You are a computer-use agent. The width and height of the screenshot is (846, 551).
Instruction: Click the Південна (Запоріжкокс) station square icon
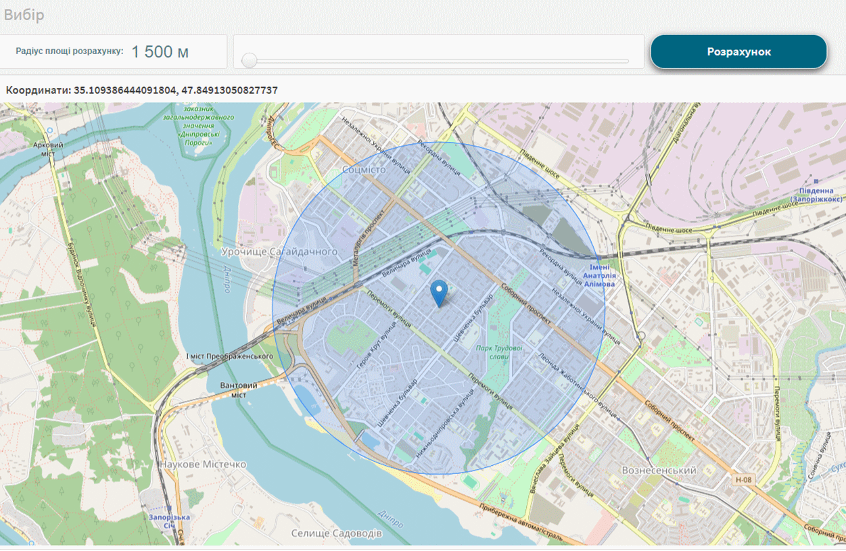click(x=816, y=181)
